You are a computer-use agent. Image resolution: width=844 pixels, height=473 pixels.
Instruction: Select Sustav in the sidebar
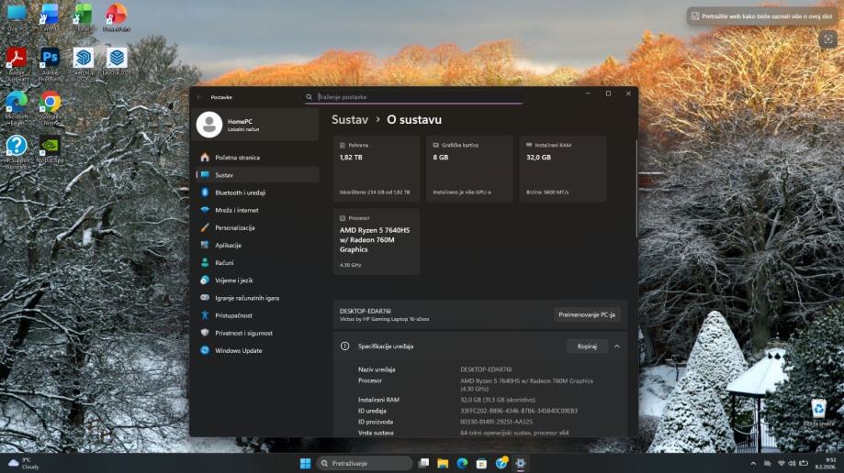click(x=258, y=175)
